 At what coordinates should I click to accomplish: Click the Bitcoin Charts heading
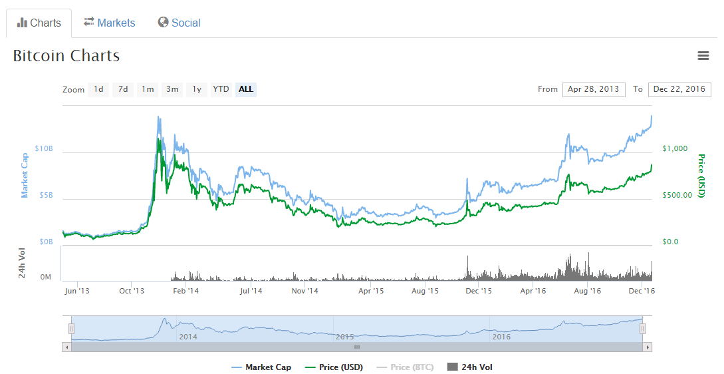pos(66,55)
